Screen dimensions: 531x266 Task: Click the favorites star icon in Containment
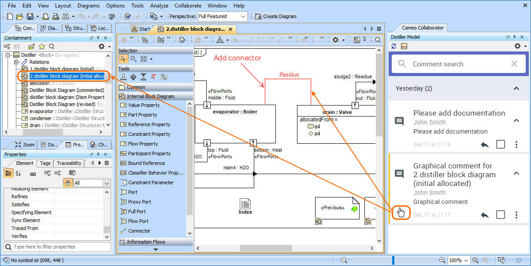click(x=42, y=47)
